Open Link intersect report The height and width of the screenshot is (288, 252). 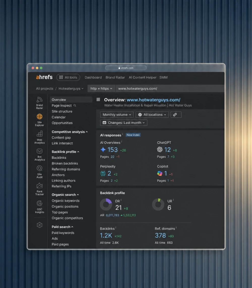(x=62, y=143)
